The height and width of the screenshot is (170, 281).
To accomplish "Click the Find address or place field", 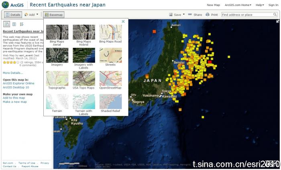I will (246, 14).
